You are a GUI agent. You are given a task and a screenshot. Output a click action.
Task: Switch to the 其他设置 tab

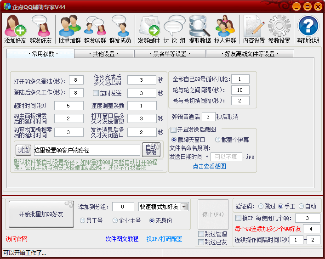pyautogui.click(x=104, y=54)
